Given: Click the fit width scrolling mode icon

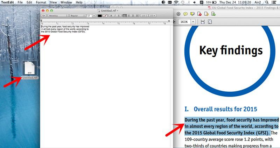Looking at the screenshot, I should coord(203,22).
